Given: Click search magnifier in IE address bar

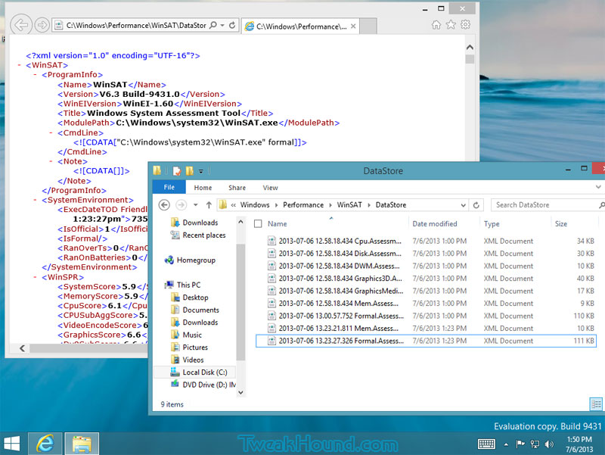Looking at the screenshot, I should click(x=213, y=25).
